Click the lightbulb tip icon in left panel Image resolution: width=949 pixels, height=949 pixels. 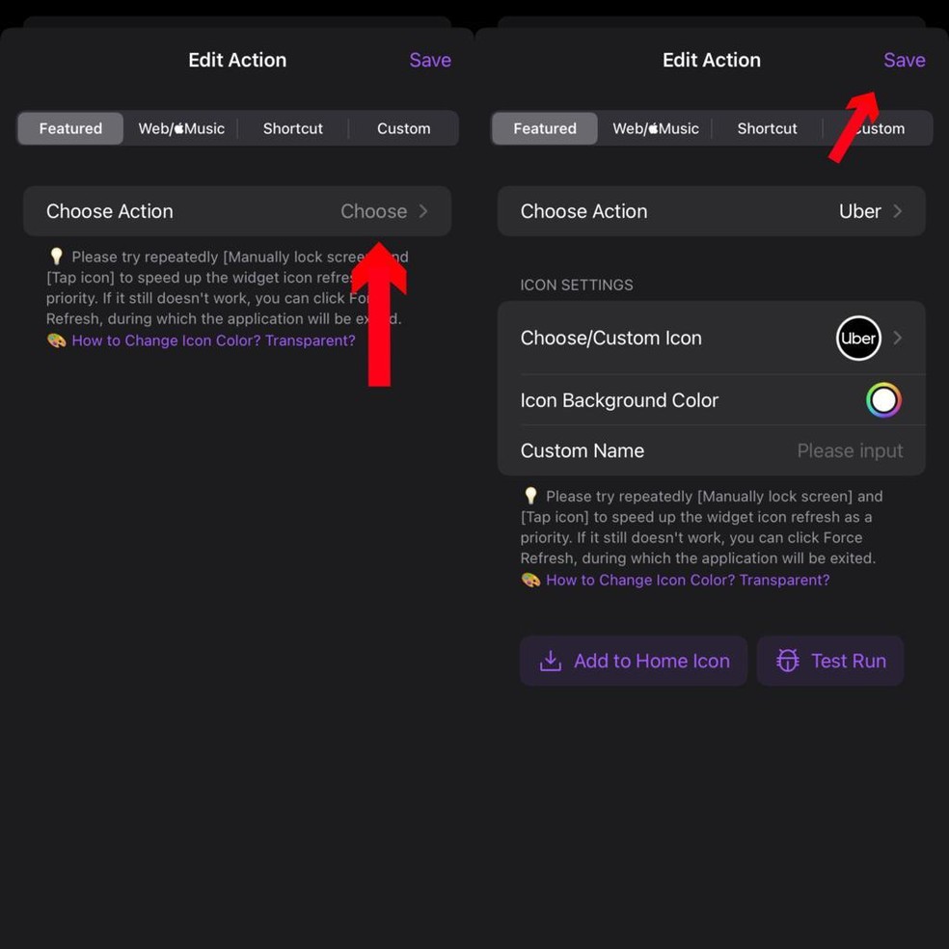click(x=56, y=257)
